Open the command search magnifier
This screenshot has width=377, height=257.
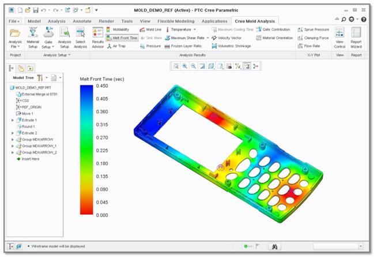click(344, 19)
